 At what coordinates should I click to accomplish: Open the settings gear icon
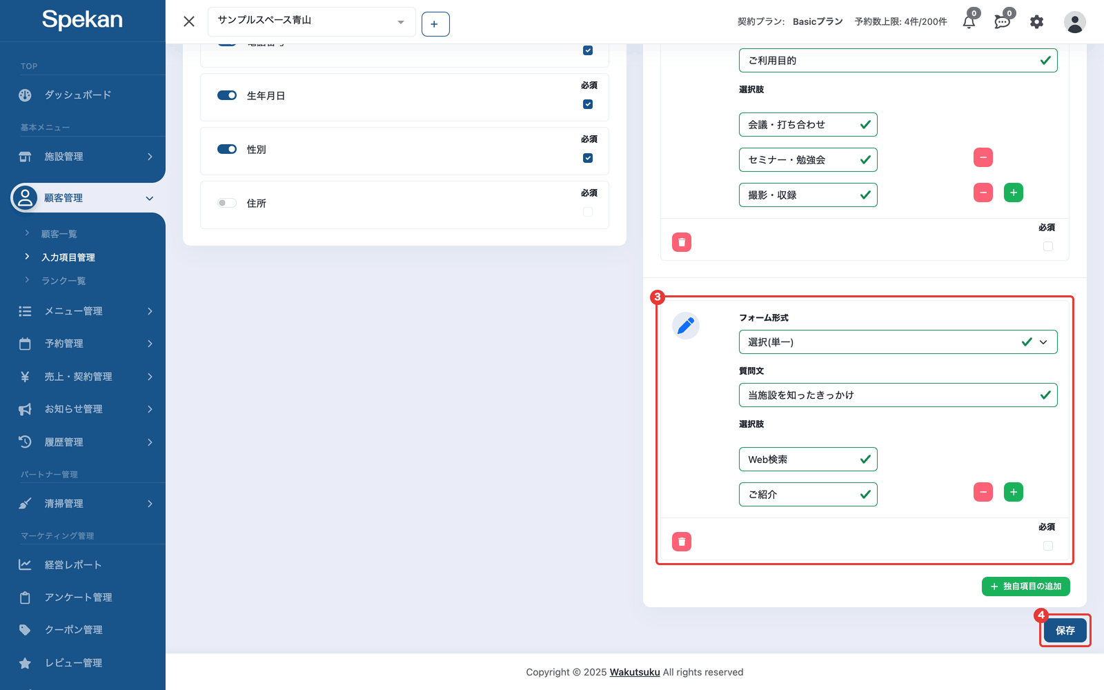(1036, 22)
